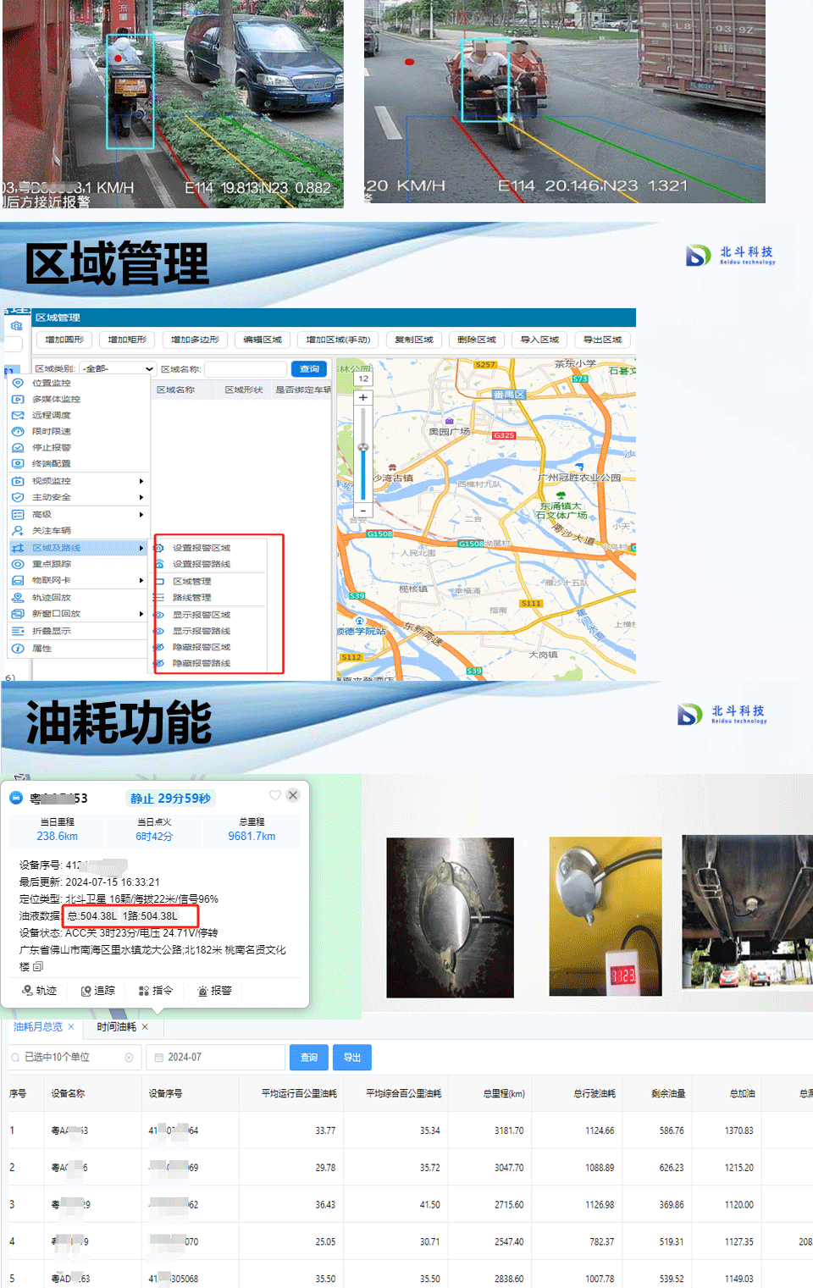The height and width of the screenshot is (1288, 813).
Task: Select 隐藏报警路线 to hide alarm routes
Action: coord(201,663)
